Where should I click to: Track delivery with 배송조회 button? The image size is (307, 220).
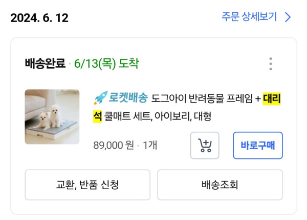click(220, 185)
